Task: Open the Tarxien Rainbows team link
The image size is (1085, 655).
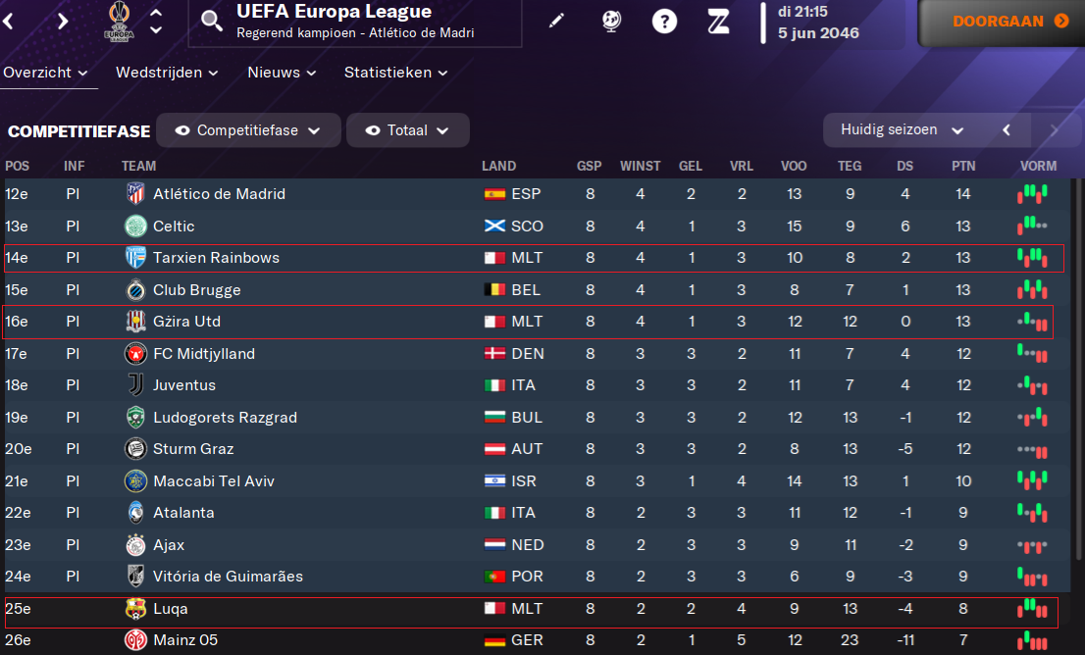Action: coord(216,258)
